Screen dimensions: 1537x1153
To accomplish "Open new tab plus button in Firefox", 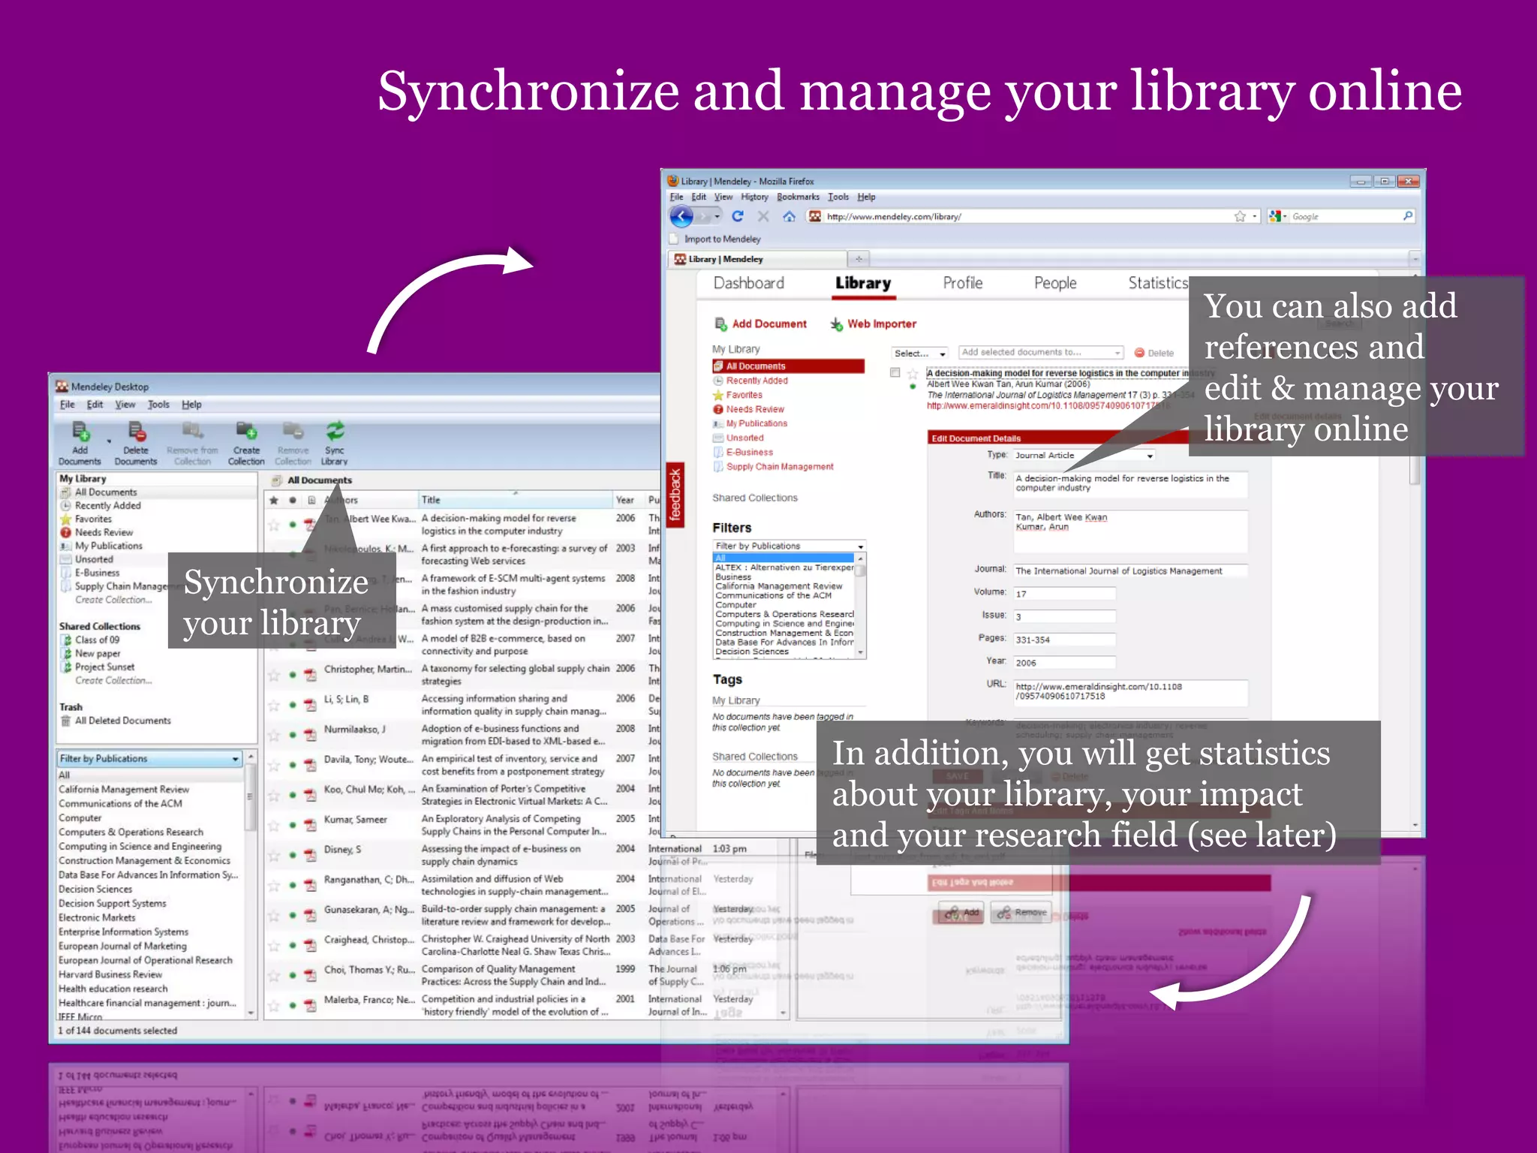I will (859, 259).
